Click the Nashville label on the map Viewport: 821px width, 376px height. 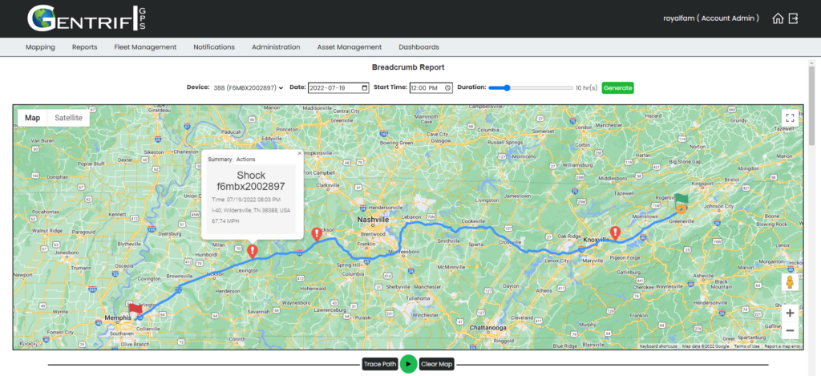point(373,220)
